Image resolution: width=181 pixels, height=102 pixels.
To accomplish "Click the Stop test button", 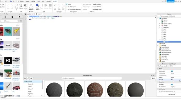I will click(x=50, y=6).
